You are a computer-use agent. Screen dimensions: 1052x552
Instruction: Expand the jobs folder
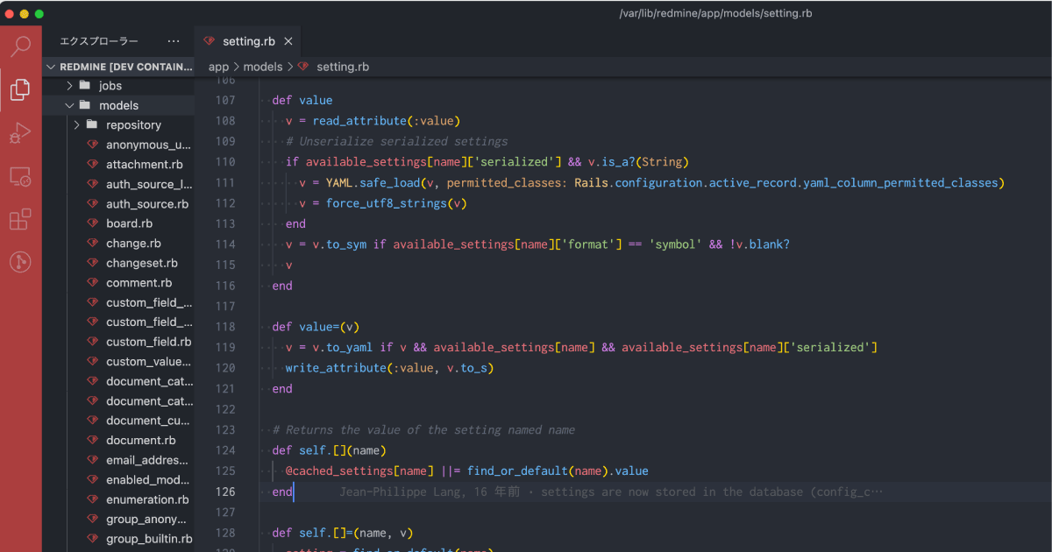click(70, 85)
